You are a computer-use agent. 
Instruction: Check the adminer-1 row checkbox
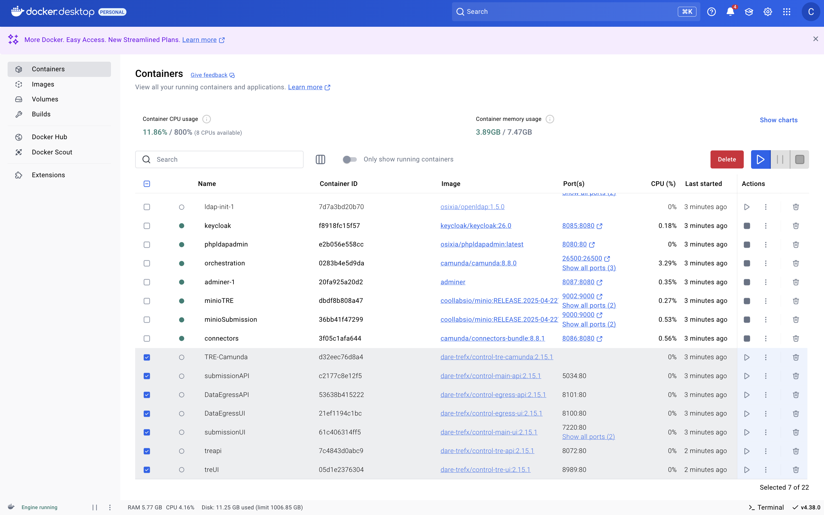(147, 282)
